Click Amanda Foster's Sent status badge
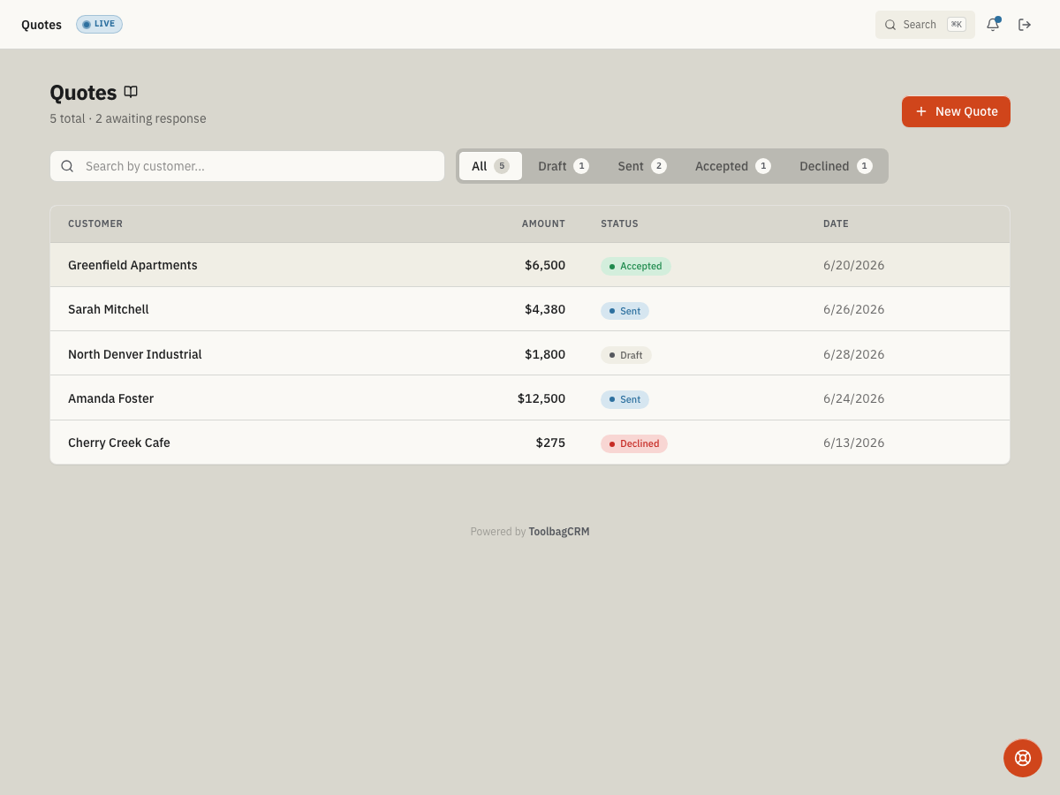 point(625,399)
